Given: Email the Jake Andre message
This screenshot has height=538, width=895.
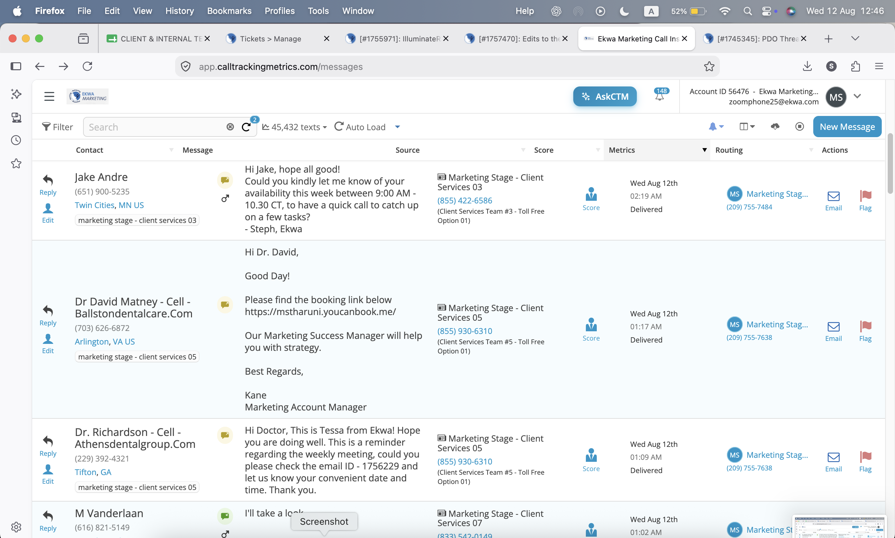Looking at the screenshot, I should pos(833,201).
